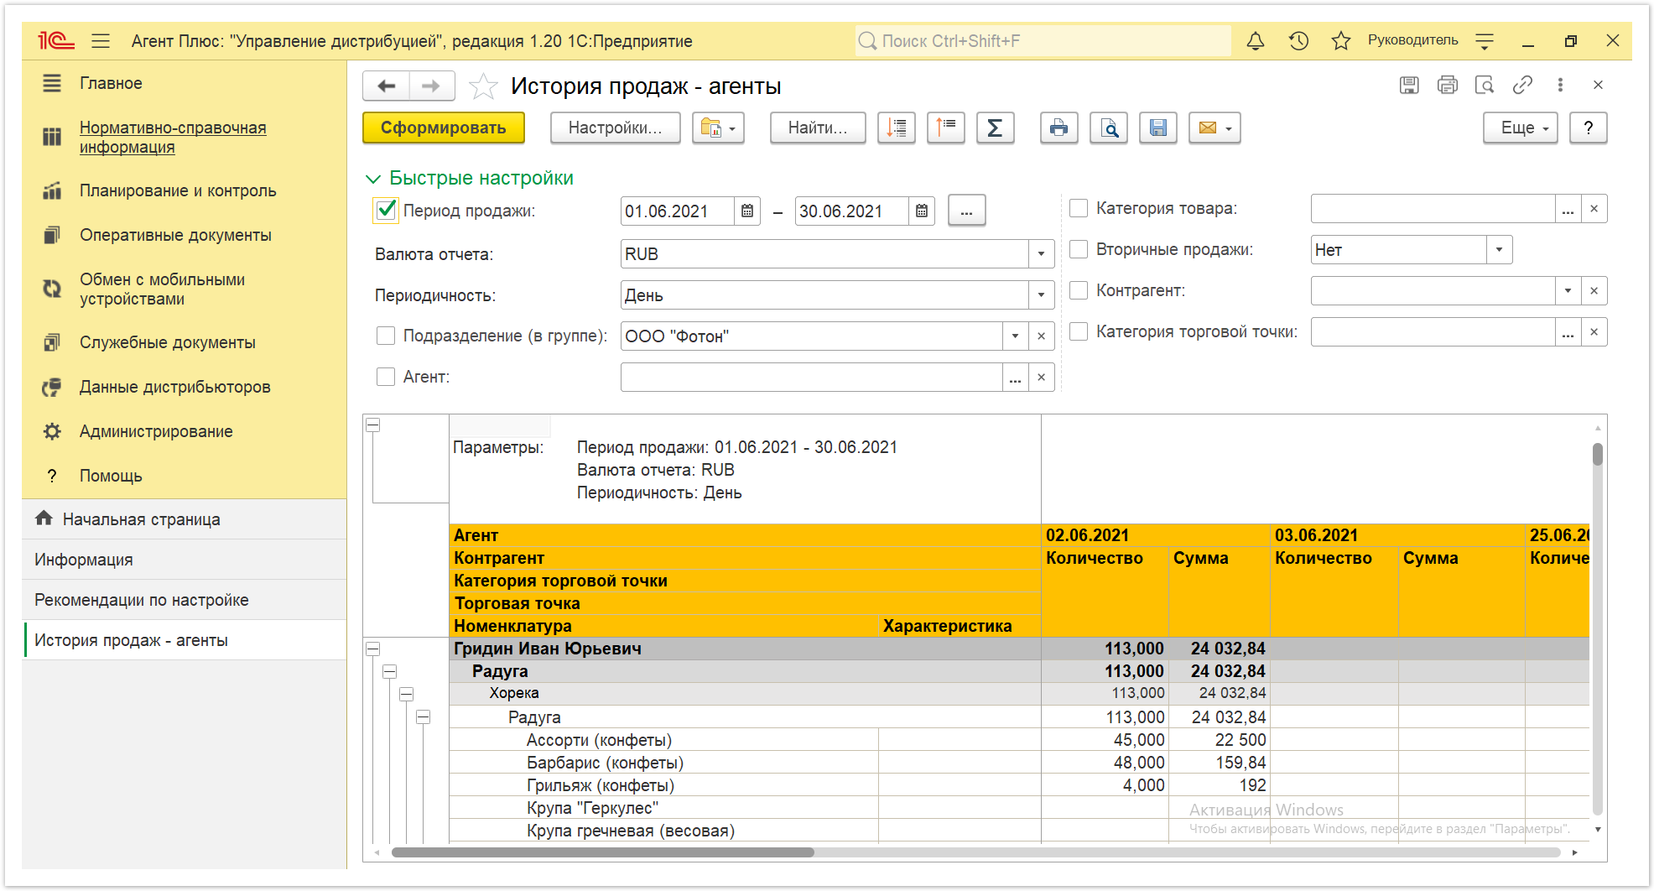Close the История продаж report tab
1654x891 pixels.
pyautogui.click(x=1598, y=85)
